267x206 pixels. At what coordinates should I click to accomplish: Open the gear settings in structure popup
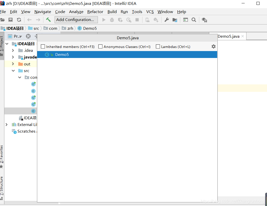point(214,46)
